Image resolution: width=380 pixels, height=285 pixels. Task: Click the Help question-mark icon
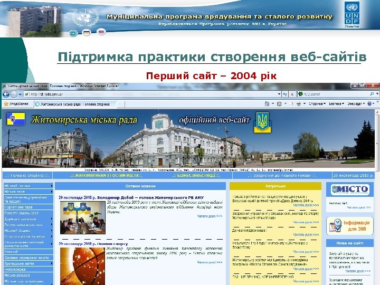[x=369, y=104]
